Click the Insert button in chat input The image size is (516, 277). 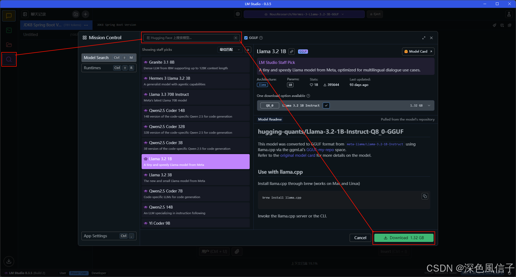click(394, 252)
